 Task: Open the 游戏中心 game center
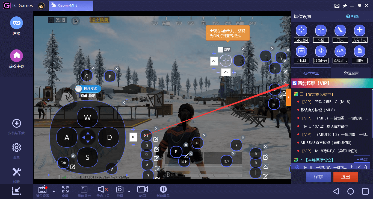tap(16, 59)
